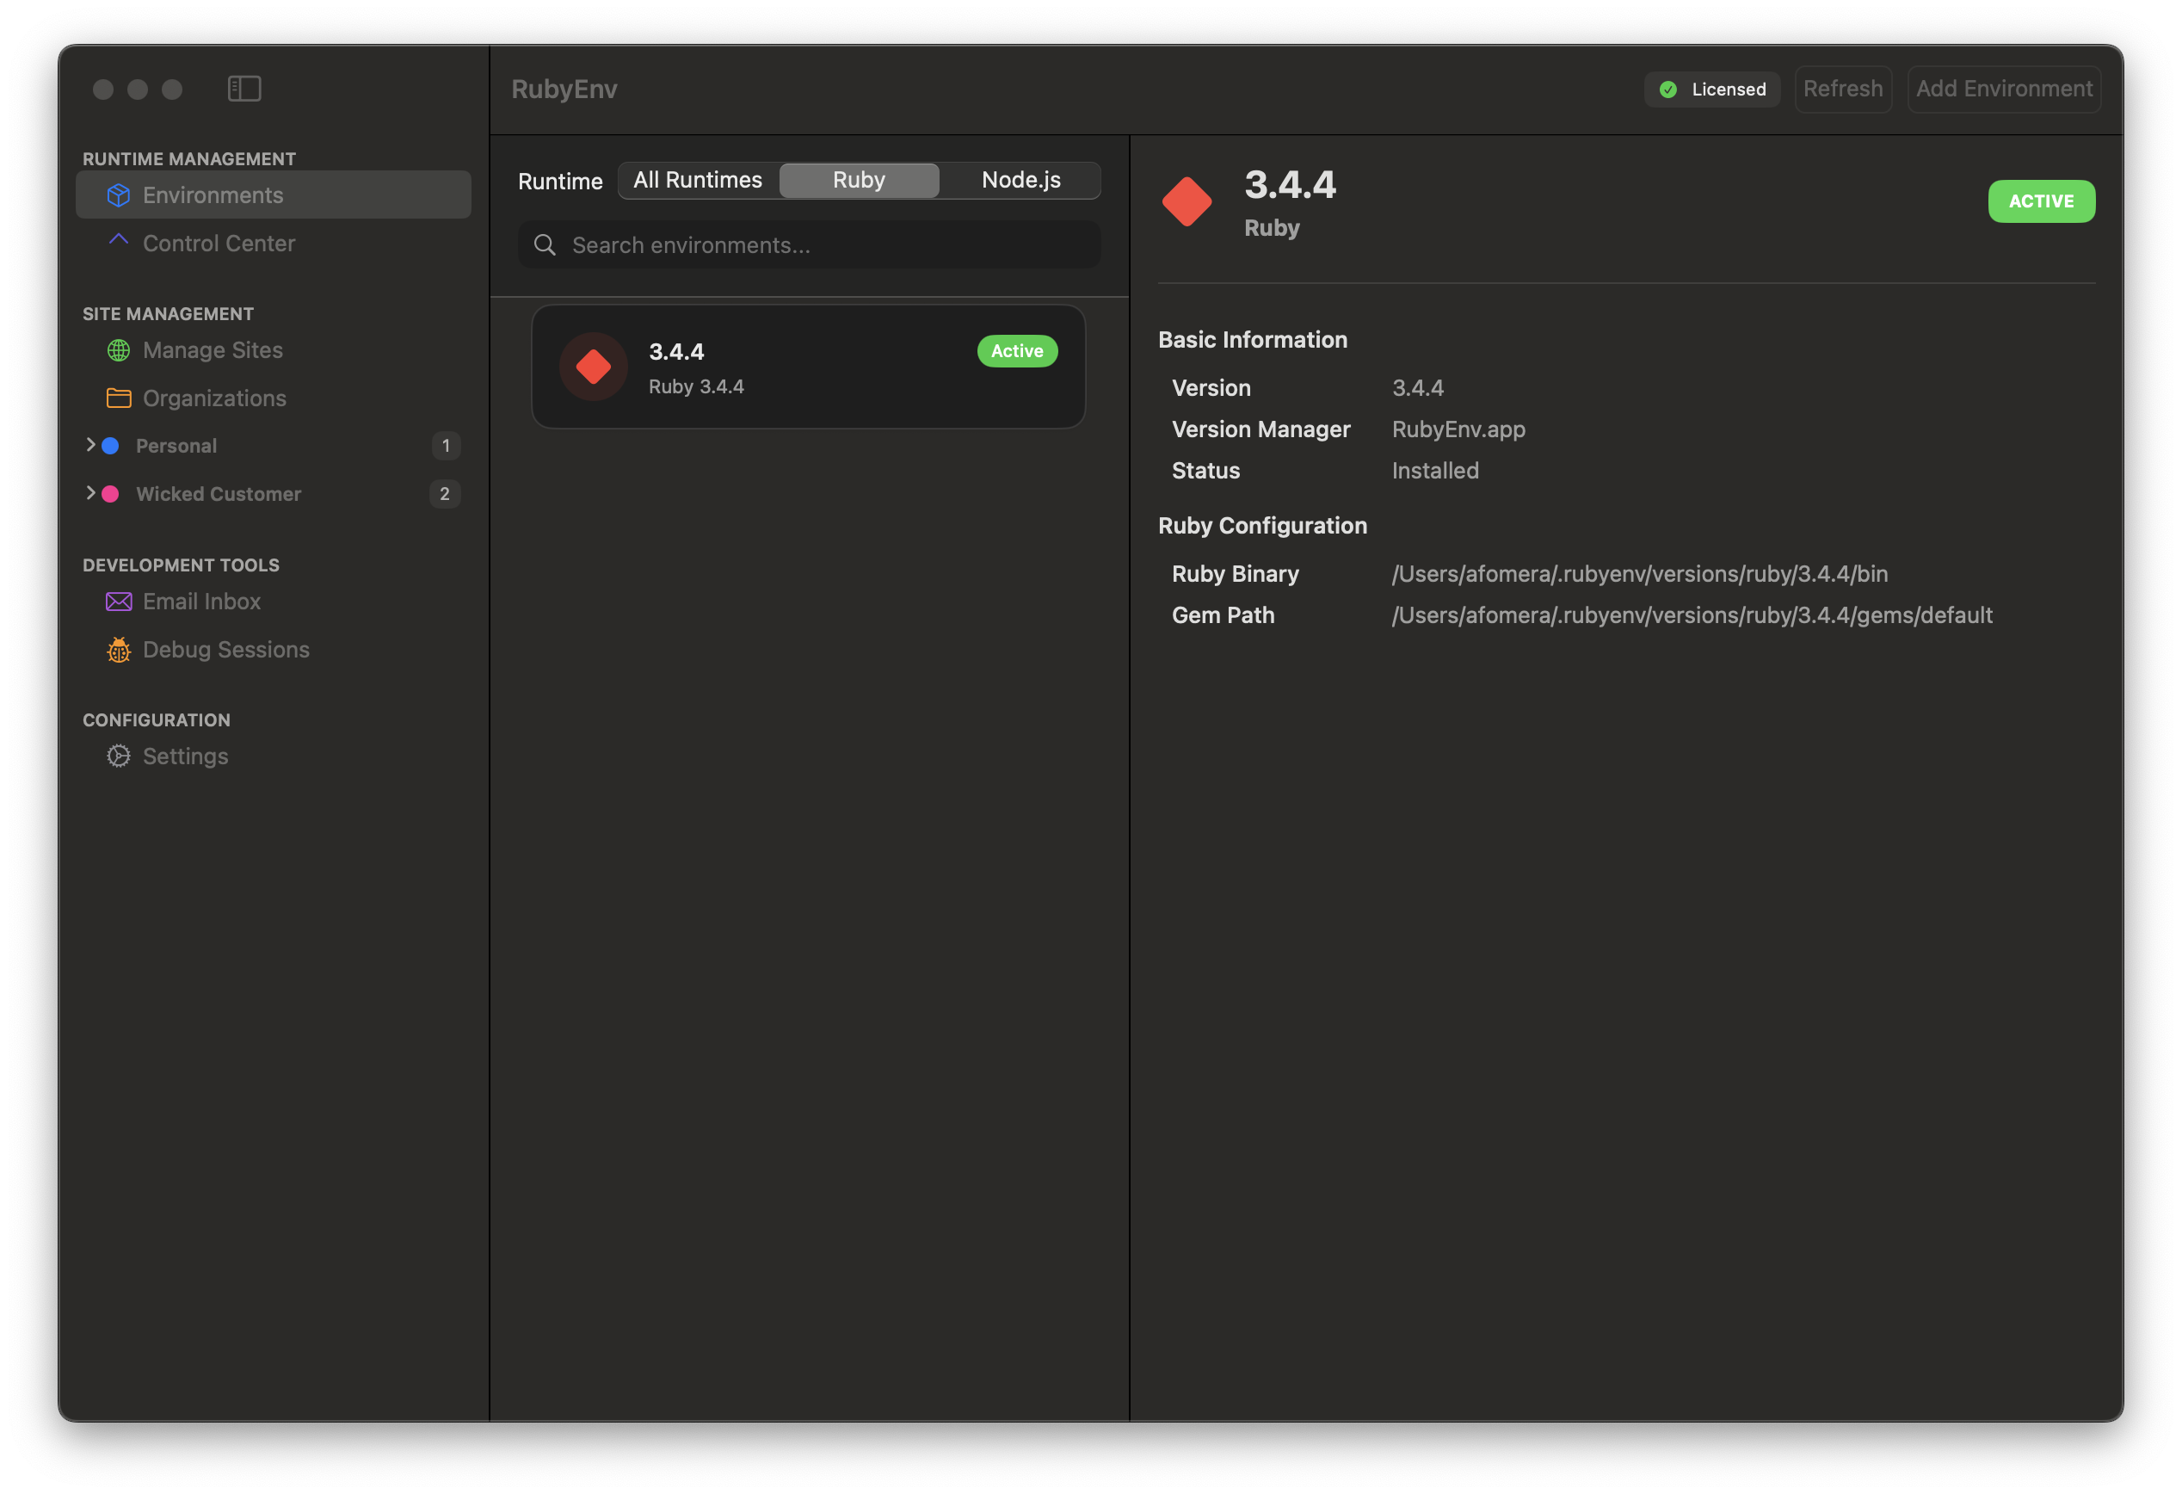2182x1494 pixels.
Task: Click the Licensed status badge
Action: pos(1711,90)
